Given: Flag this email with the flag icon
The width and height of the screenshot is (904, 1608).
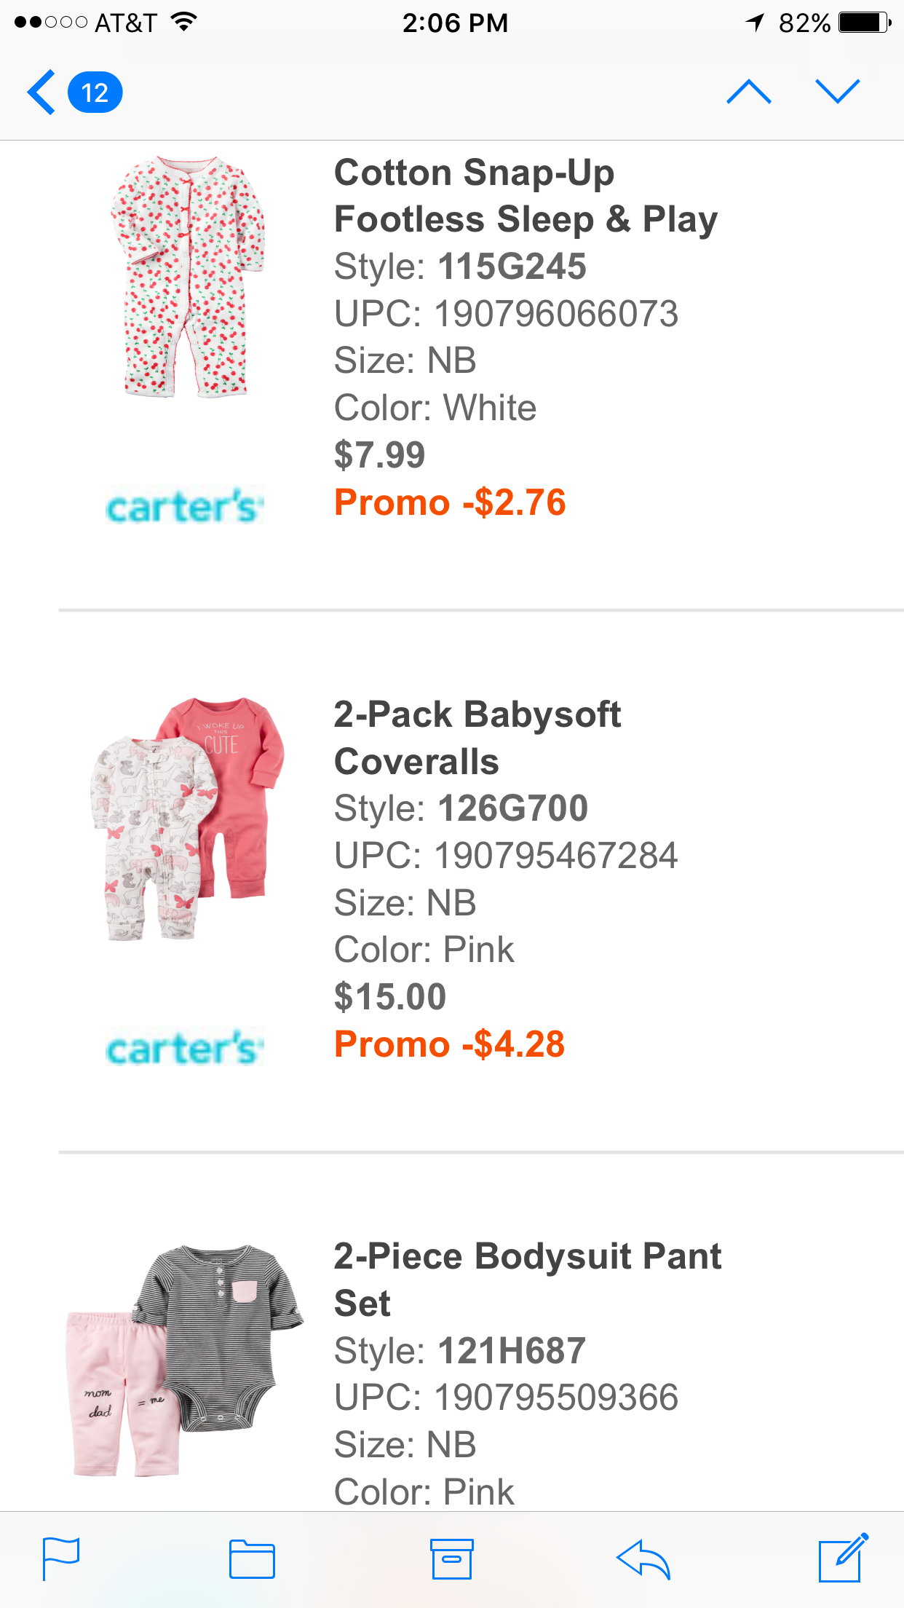Looking at the screenshot, I should [x=61, y=1559].
